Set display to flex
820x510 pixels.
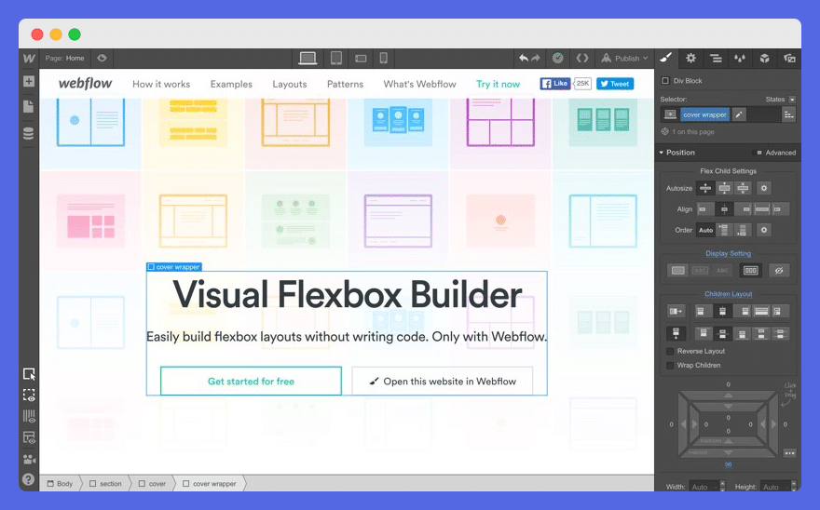pos(750,270)
